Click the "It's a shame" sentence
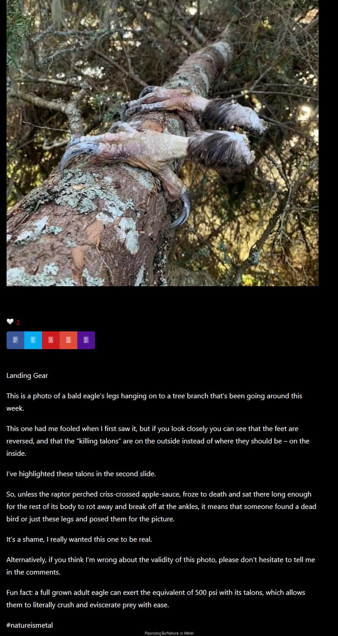This screenshot has height=636, width=338. click(79, 539)
